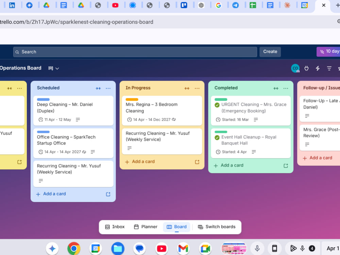340x255 pixels.
Task: Collapse the In Progress list
Action: [x=187, y=88]
